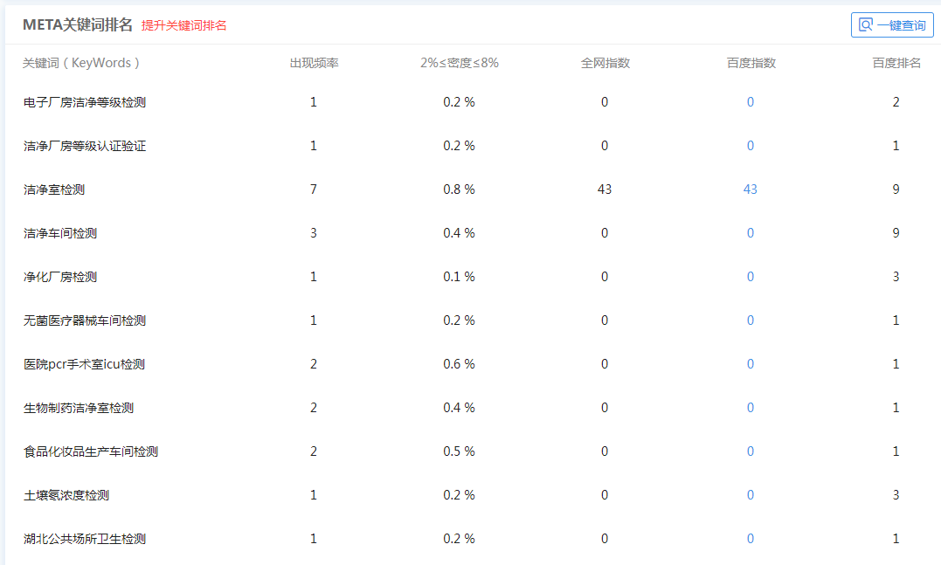Click Baidu rank 1 for 湖北公共场所卫生检测

point(896,539)
